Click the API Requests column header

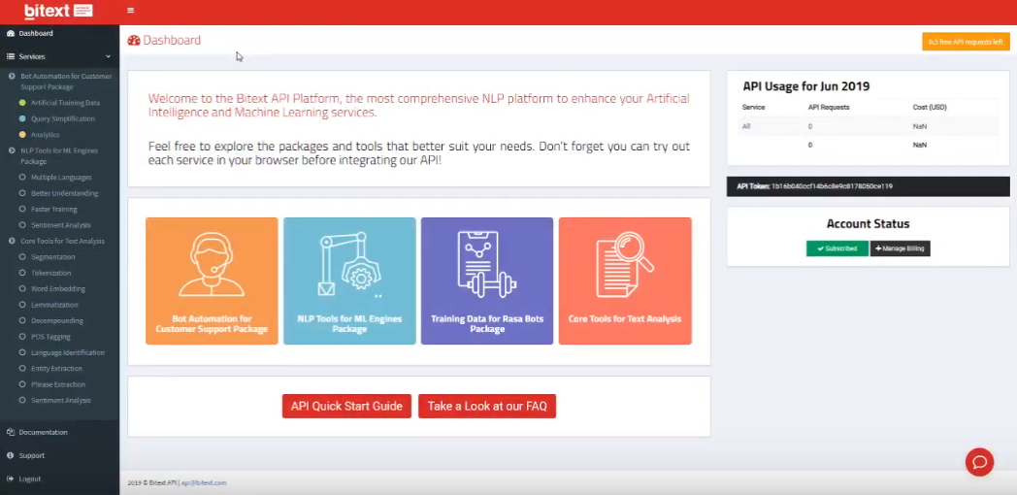829,107
